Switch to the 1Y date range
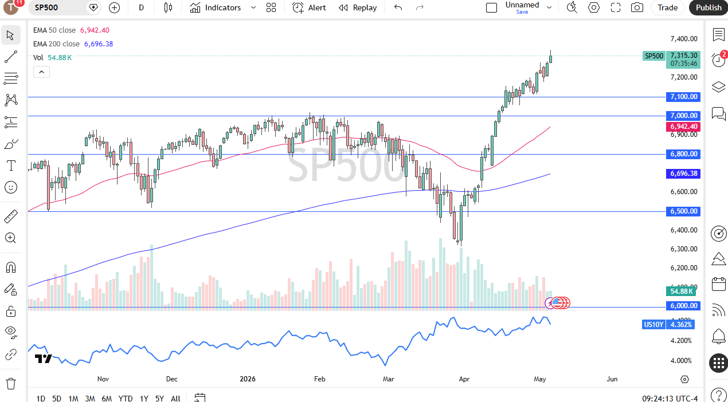 [144, 399]
